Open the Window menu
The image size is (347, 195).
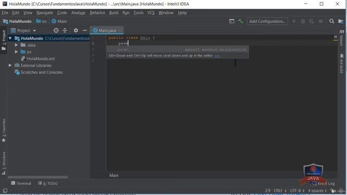[x=166, y=12]
